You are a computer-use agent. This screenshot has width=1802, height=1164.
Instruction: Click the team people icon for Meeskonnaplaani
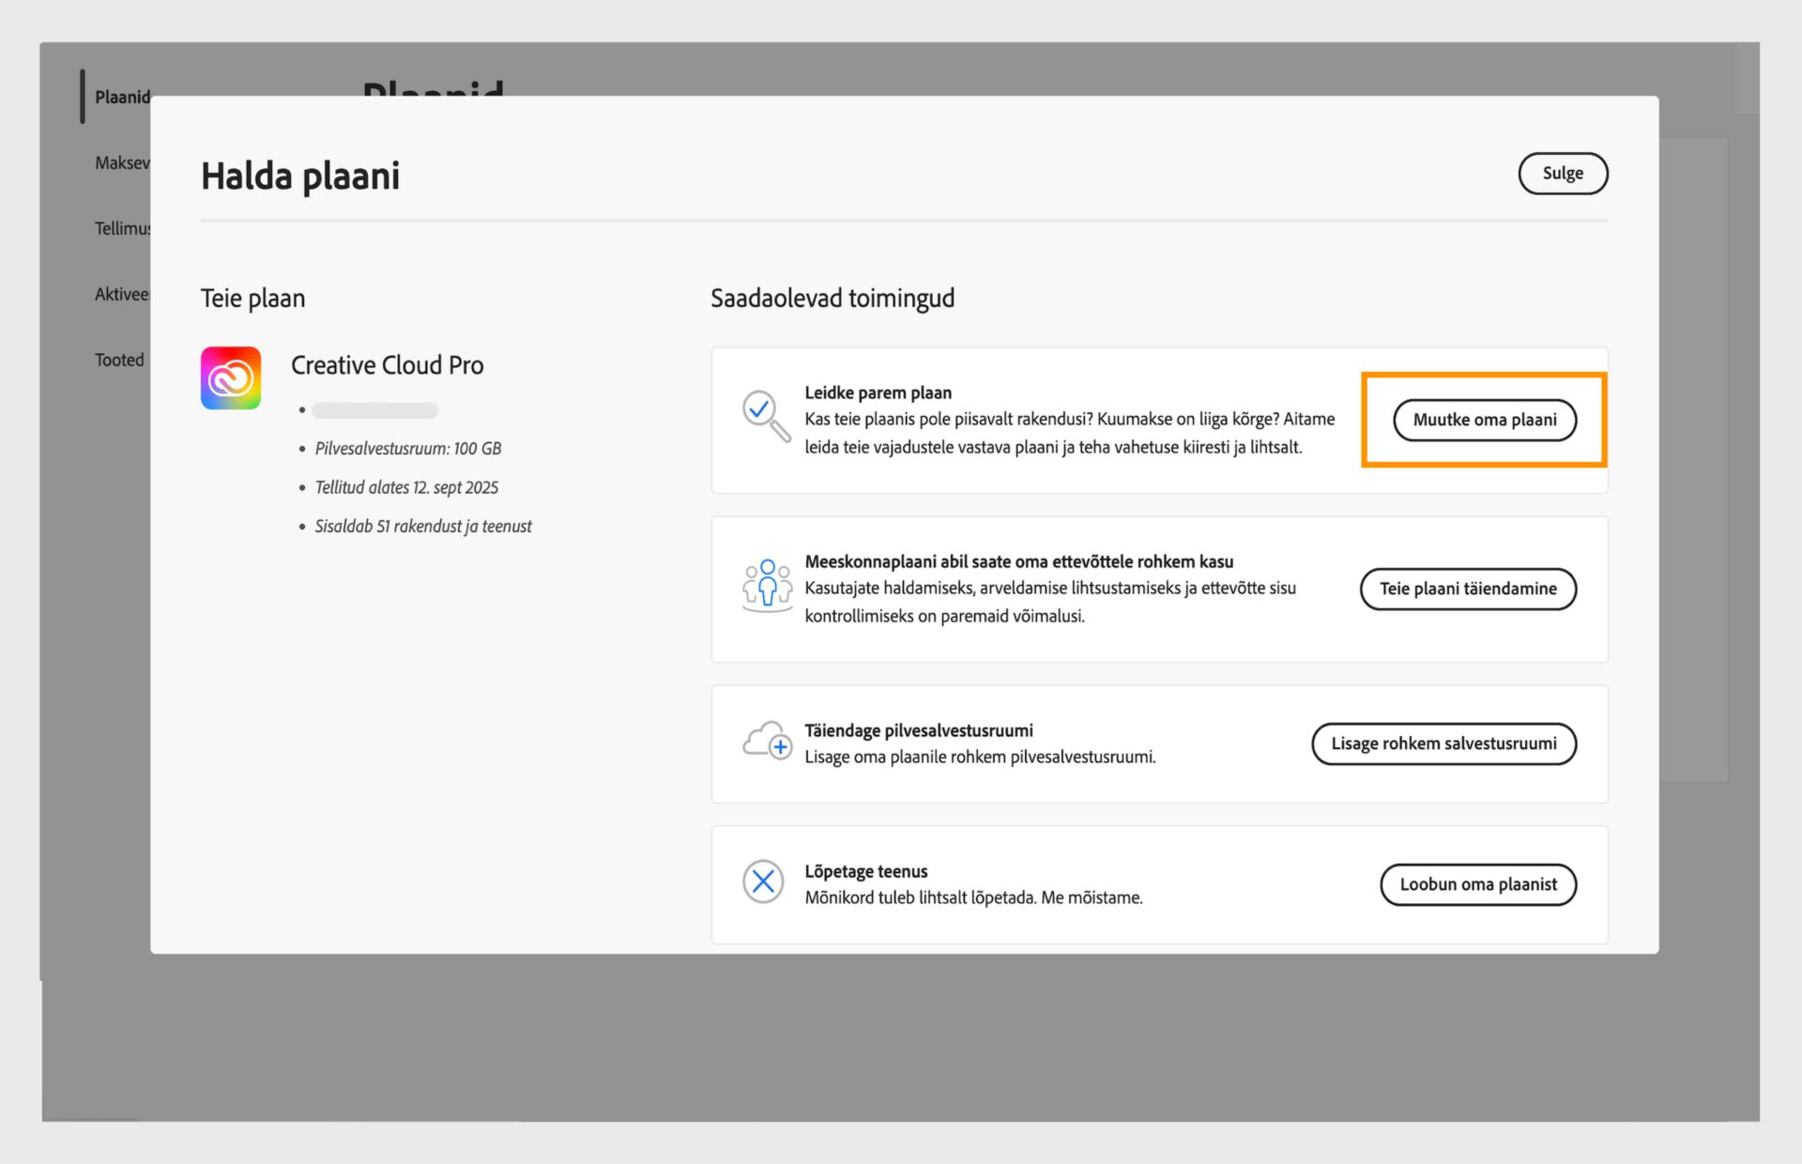(x=767, y=586)
